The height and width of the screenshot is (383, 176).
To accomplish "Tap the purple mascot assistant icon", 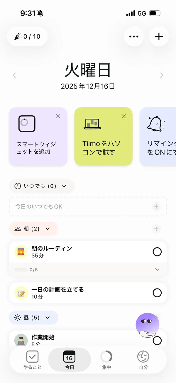I will coord(148,324).
